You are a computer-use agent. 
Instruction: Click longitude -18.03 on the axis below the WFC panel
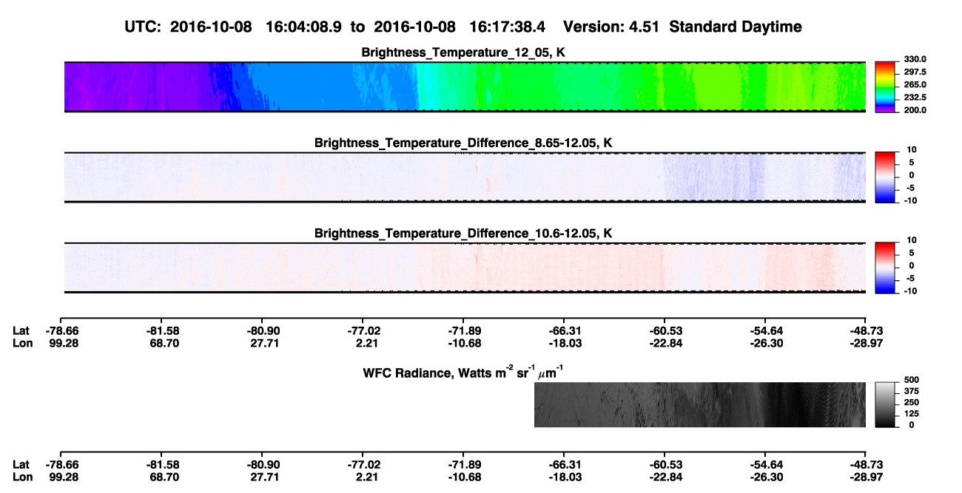point(565,477)
